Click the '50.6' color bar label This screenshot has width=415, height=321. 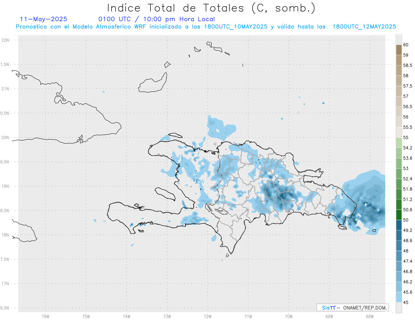point(407,209)
